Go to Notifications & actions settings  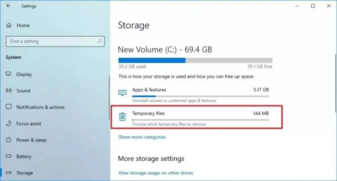[x=40, y=107]
